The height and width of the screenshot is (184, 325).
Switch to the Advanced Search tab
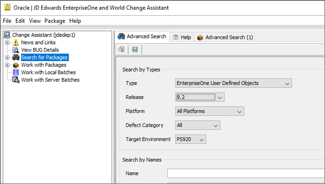point(142,37)
